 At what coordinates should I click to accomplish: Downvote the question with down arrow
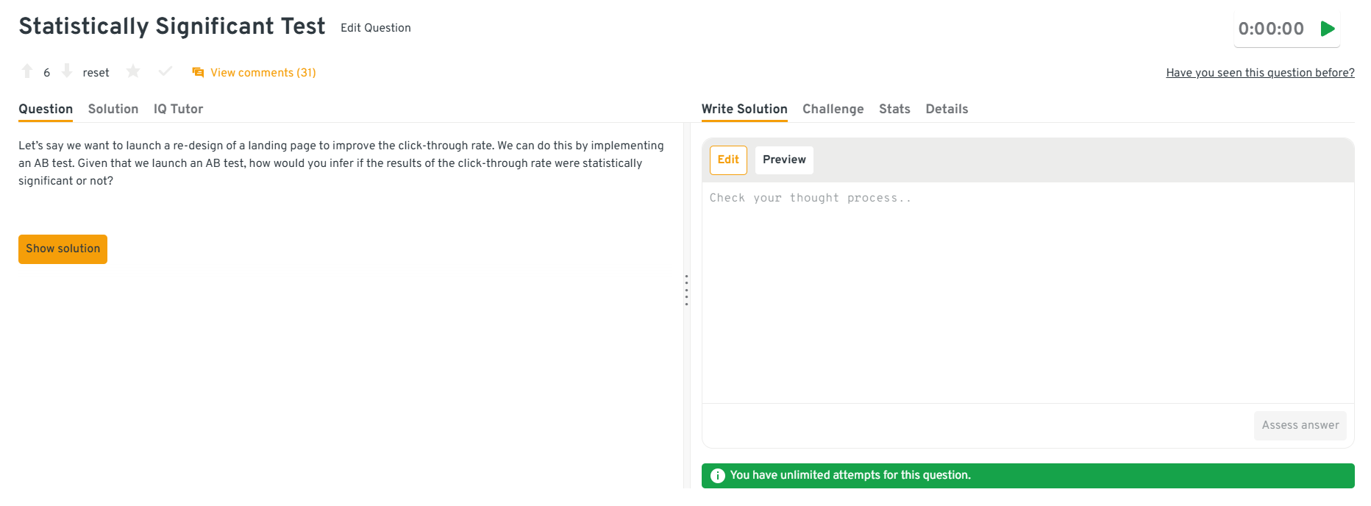(x=67, y=71)
